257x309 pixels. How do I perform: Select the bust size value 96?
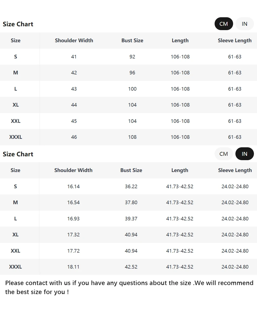pos(132,73)
